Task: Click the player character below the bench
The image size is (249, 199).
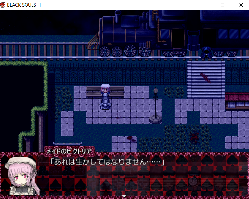Action: [x=105, y=103]
